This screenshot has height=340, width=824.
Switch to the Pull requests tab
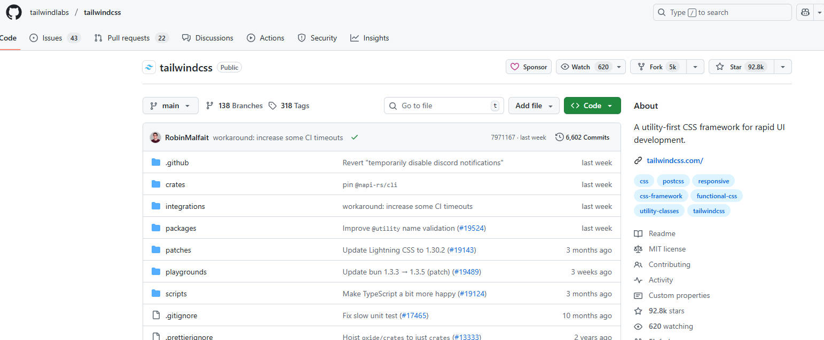[x=131, y=38]
